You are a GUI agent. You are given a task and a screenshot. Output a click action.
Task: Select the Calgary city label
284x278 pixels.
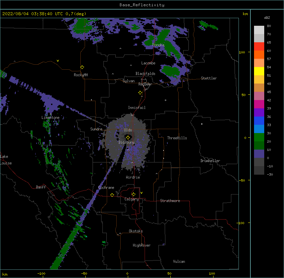click(x=131, y=199)
